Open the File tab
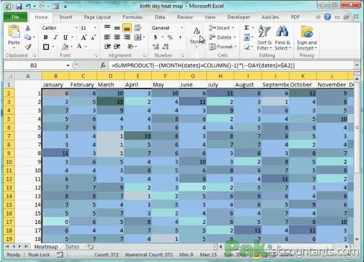Viewport: 364px width, 262px height. coord(15,17)
